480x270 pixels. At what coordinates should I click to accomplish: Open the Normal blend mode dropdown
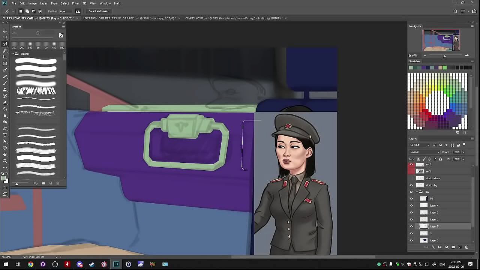coord(425,152)
